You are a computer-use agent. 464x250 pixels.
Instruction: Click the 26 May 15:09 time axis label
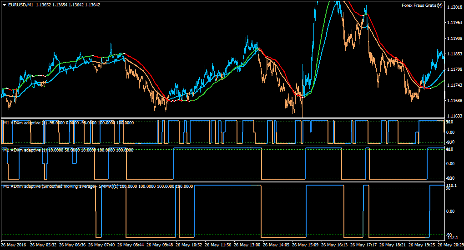tap(305, 245)
